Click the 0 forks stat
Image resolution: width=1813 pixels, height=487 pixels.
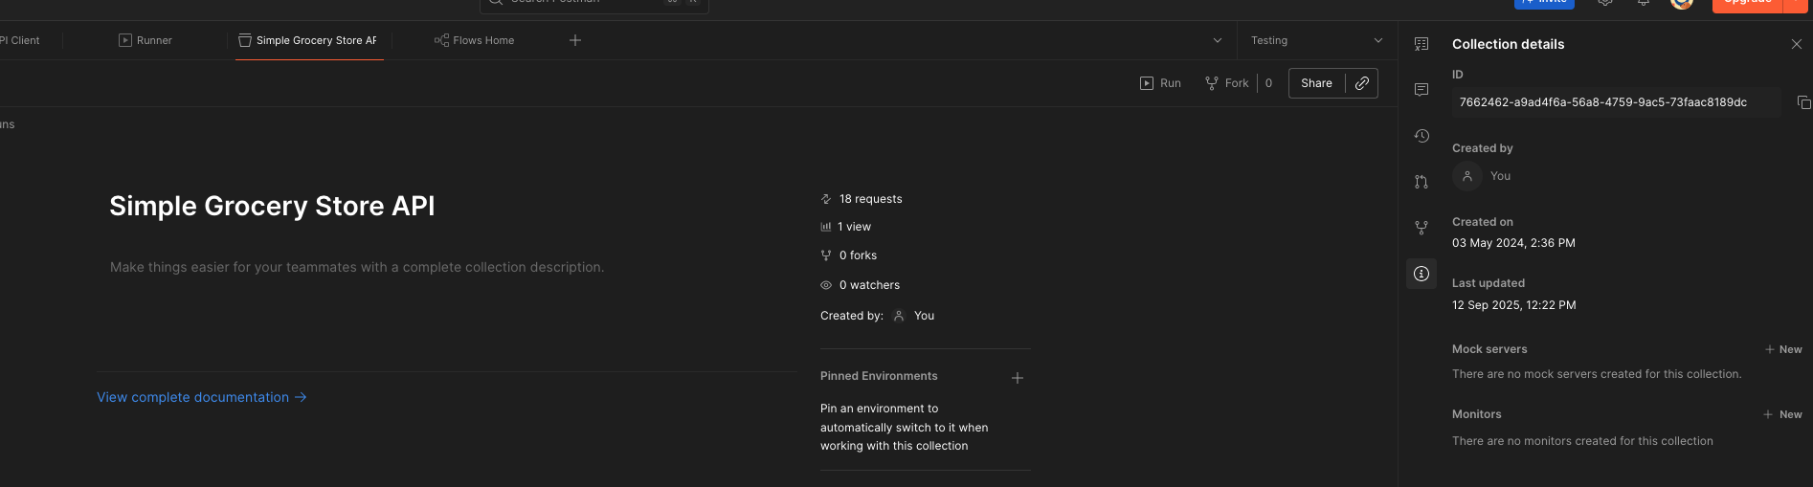pos(849,255)
